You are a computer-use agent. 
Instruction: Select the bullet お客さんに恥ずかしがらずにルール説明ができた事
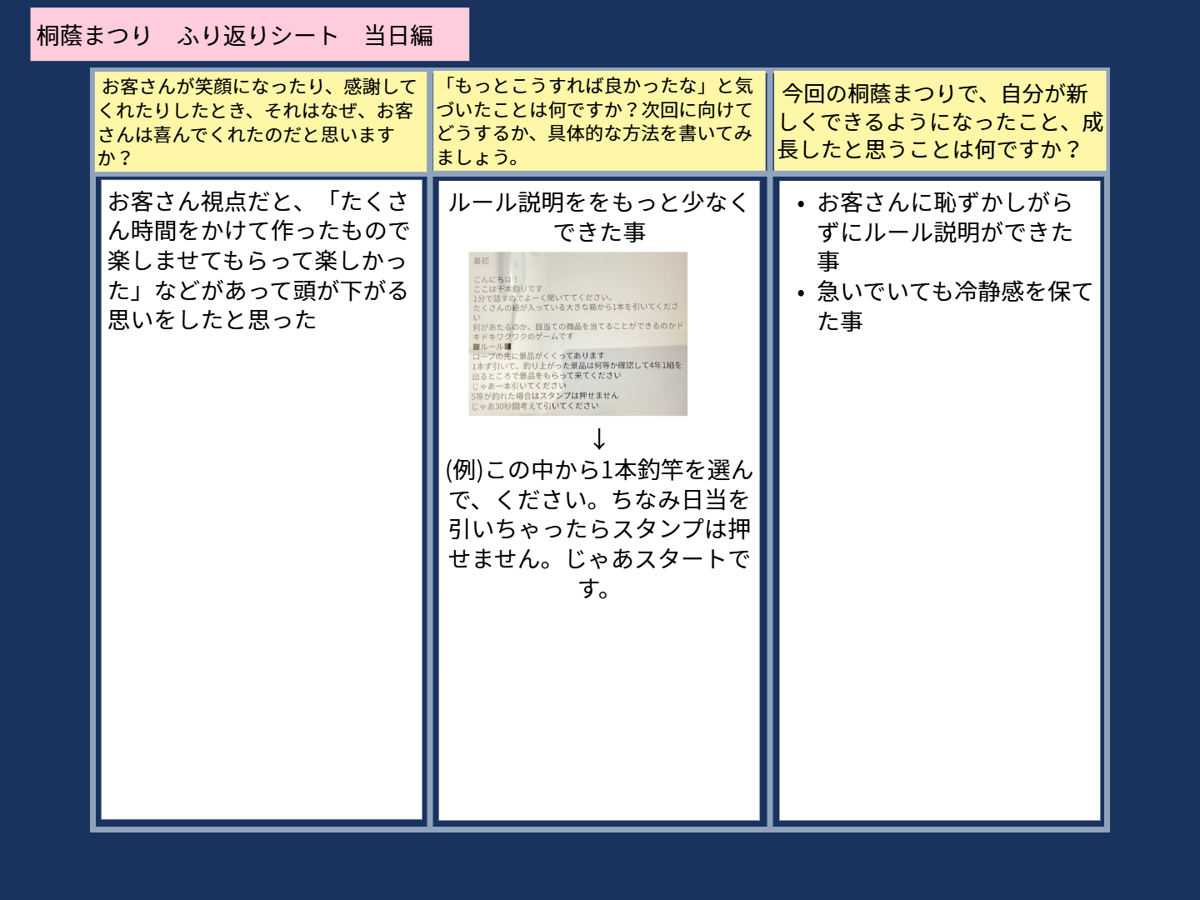pos(945,232)
